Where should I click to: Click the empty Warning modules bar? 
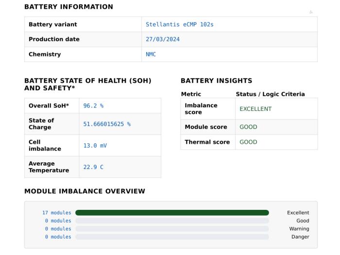[x=172, y=229]
